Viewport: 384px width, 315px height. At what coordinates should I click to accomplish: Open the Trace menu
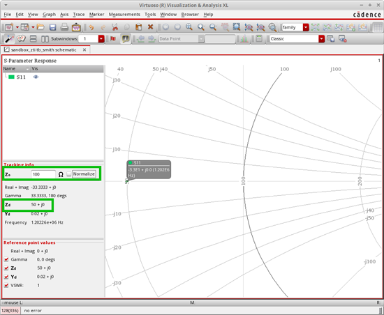(x=79, y=15)
